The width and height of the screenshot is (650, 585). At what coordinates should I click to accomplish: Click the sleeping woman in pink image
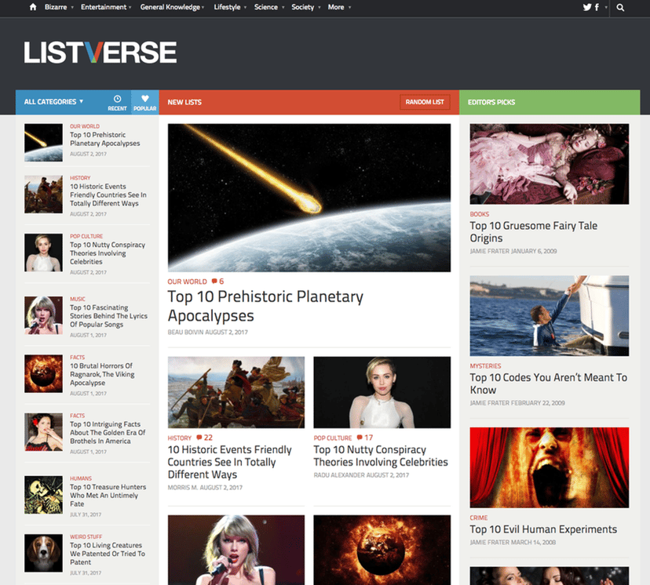(550, 164)
